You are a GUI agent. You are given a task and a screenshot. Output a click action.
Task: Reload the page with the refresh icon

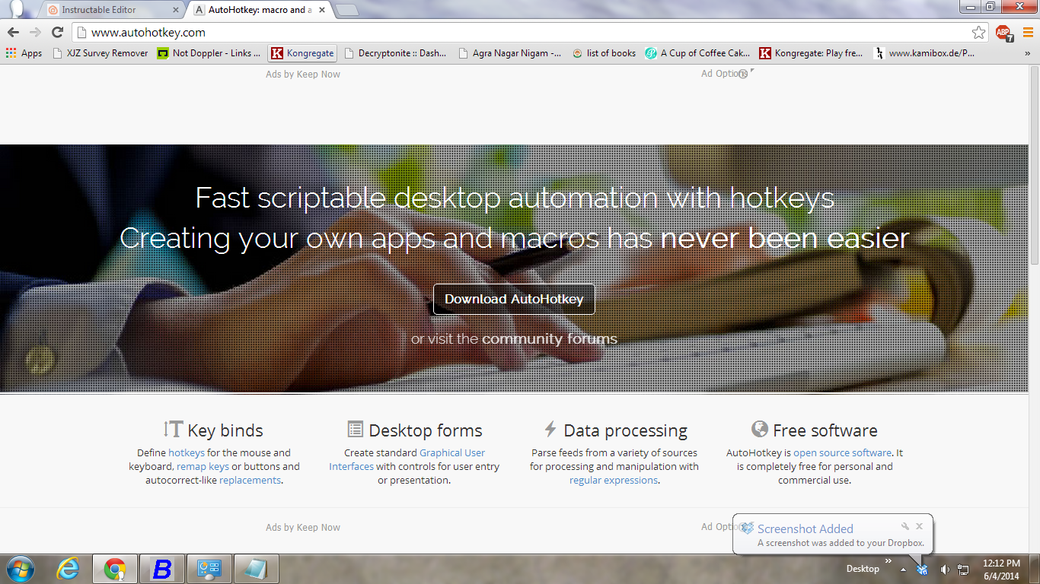[57, 32]
